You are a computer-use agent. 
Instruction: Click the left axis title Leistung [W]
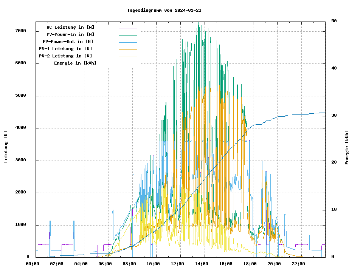tap(6, 147)
